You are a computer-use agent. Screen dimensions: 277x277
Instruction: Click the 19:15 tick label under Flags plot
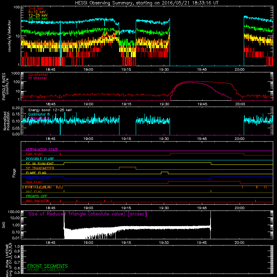pos(126,208)
